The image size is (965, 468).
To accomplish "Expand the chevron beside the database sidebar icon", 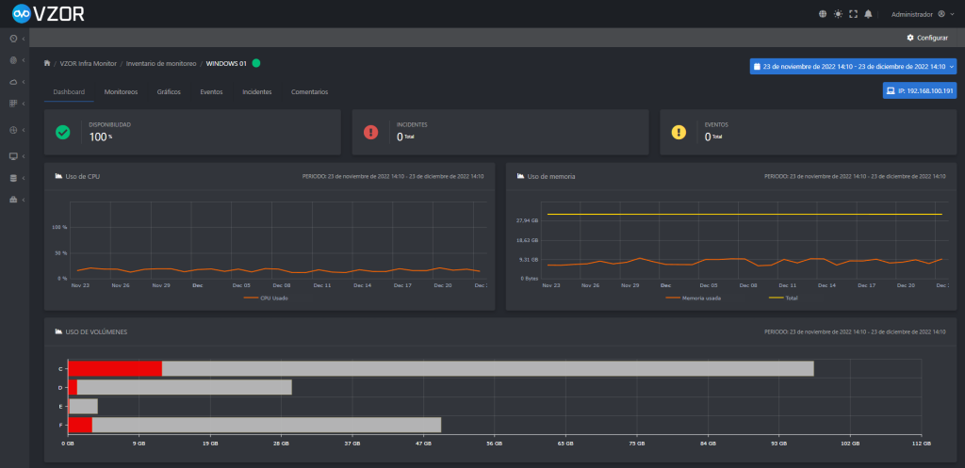I will (x=23, y=178).
